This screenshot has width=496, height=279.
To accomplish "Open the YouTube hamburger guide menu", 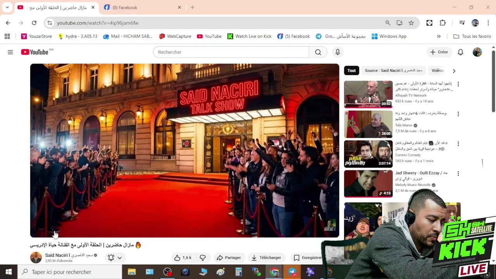I will click(x=10, y=52).
